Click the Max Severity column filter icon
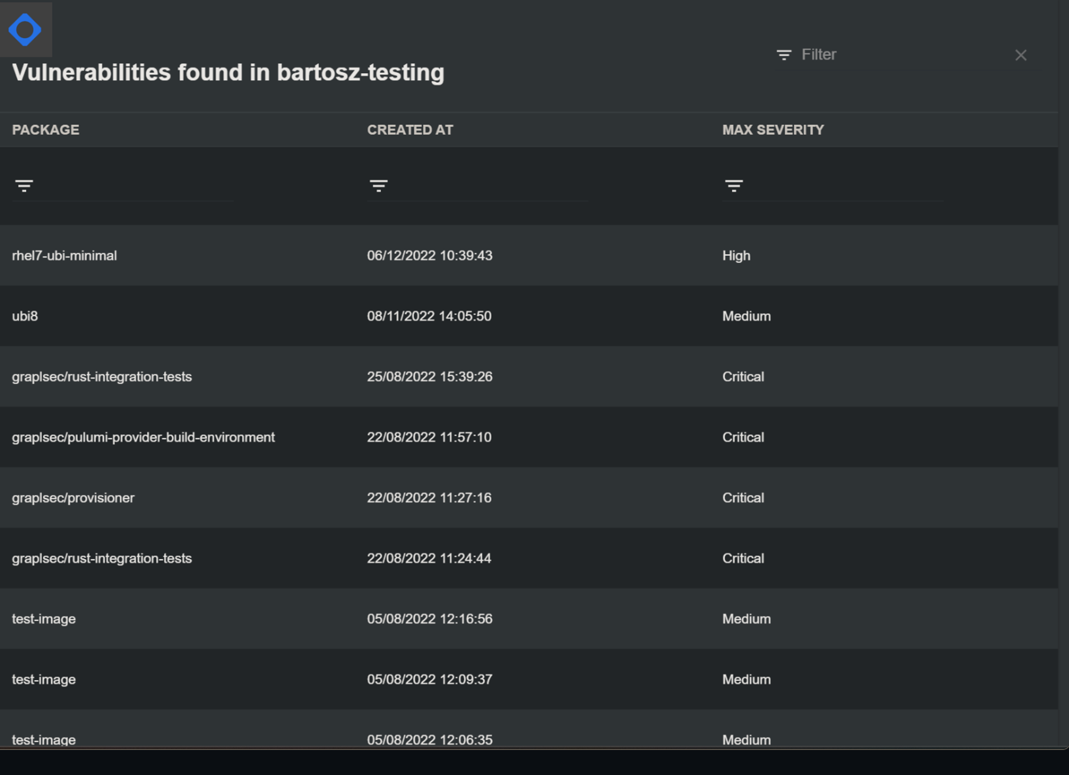The width and height of the screenshot is (1069, 775). point(734,185)
